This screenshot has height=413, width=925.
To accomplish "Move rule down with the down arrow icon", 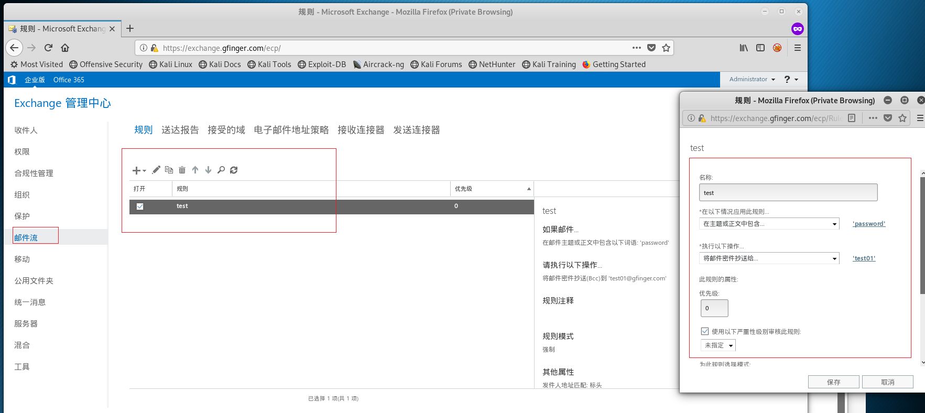I will coord(208,170).
